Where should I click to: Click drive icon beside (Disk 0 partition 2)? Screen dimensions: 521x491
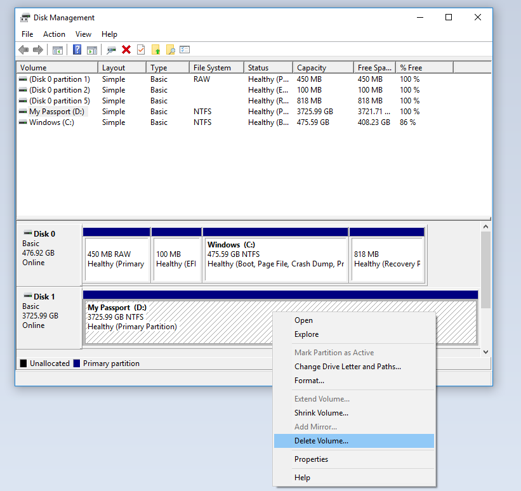[x=23, y=90]
